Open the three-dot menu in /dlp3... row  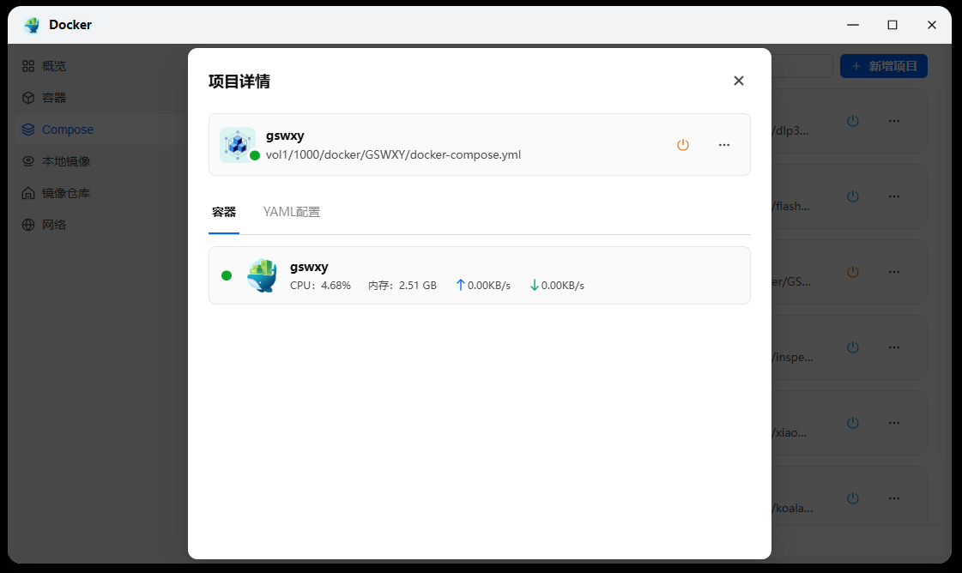pyautogui.click(x=894, y=121)
